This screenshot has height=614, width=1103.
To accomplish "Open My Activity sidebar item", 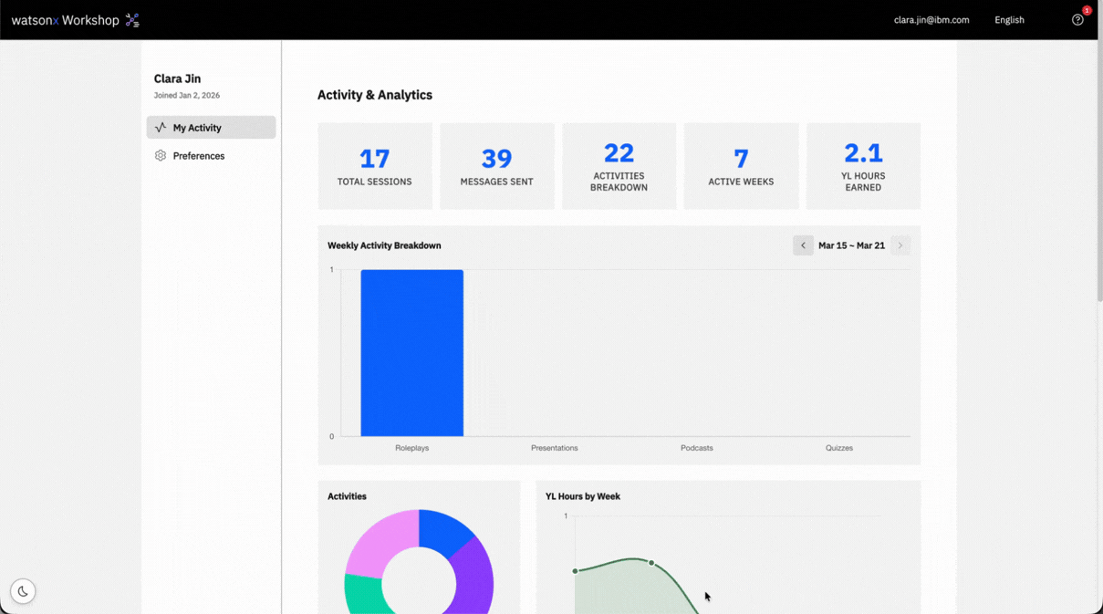I will pyautogui.click(x=211, y=128).
